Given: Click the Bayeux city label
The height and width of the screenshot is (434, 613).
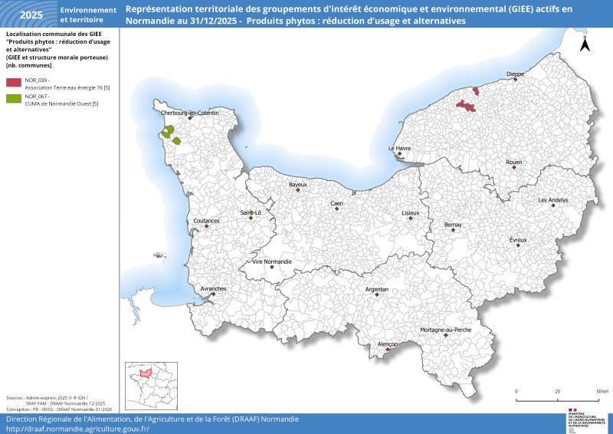Looking at the screenshot, I should [298, 185].
